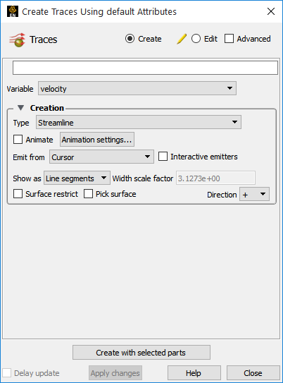Click the EnSight app icon in title bar
The width and height of the screenshot is (283, 383).
point(13,11)
